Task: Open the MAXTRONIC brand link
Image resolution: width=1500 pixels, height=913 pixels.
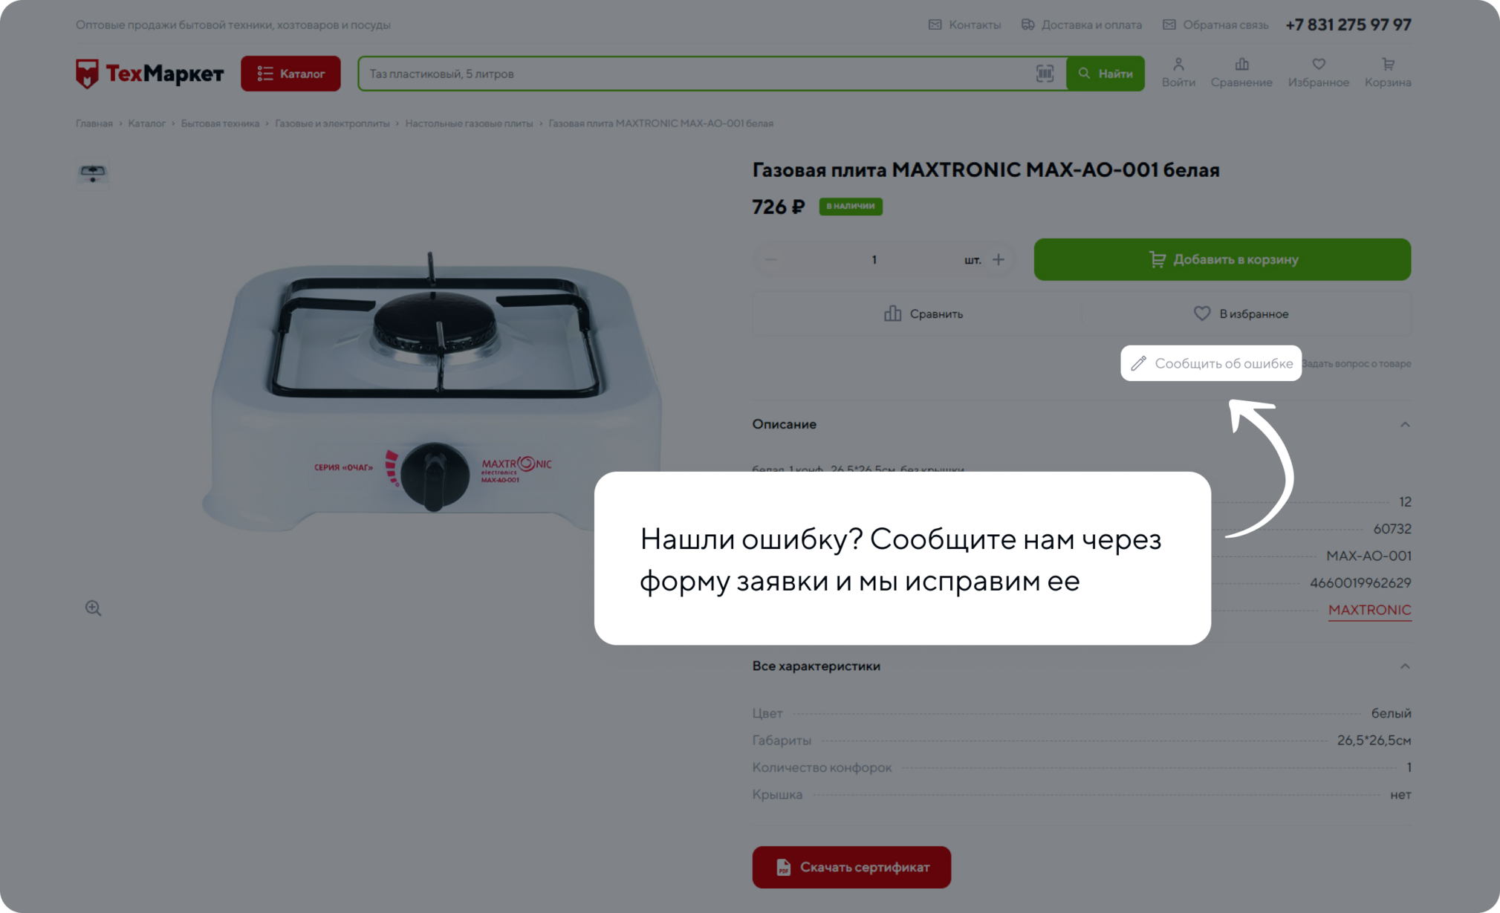Action: (x=1369, y=610)
